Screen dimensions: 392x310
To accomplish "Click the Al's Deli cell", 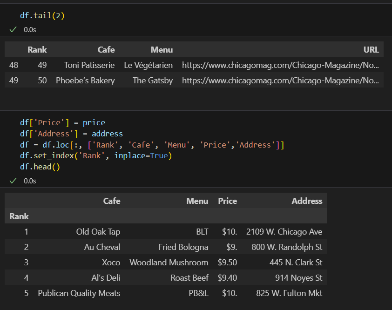I will [x=106, y=278].
